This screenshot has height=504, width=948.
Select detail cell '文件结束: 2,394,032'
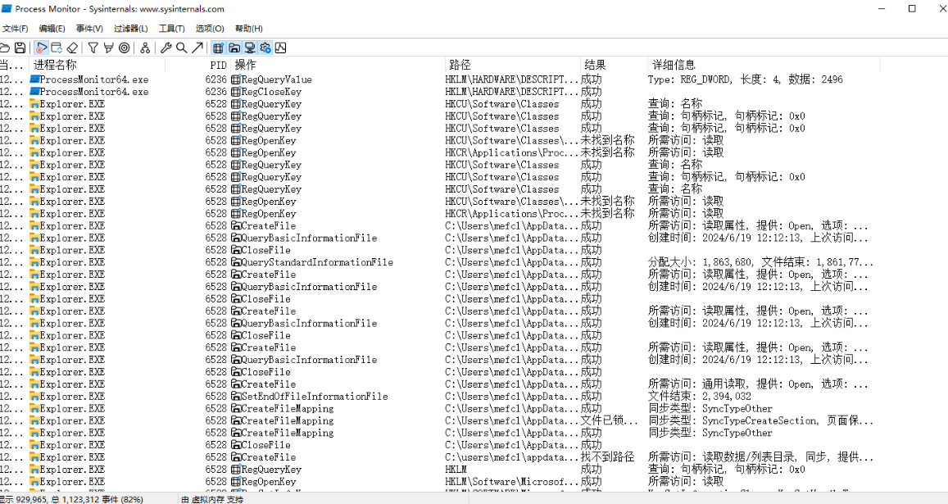(x=700, y=397)
